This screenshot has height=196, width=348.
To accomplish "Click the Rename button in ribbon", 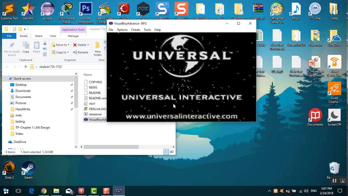I will [81, 52].
